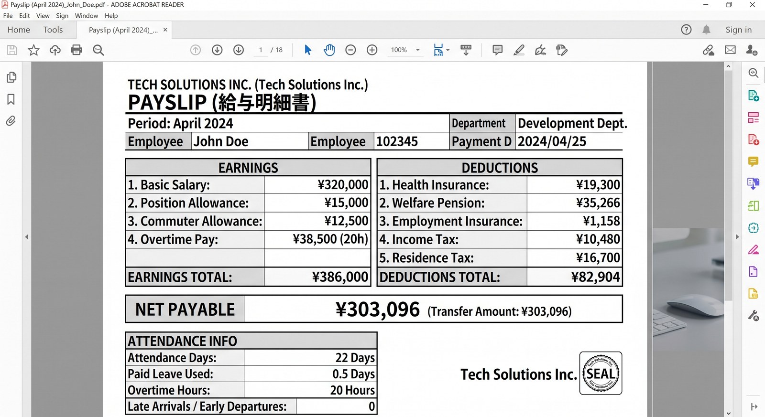Star this payslip file as a favorite
The image size is (765, 417).
pos(33,50)
